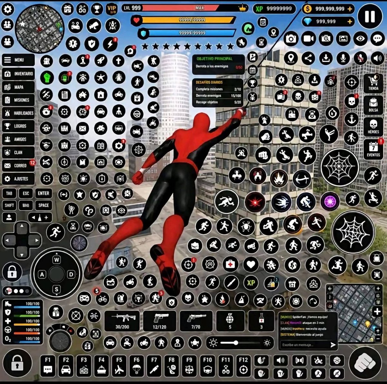
Task: Open the gear icon above the minimap
Action: [x=8, y=9]
